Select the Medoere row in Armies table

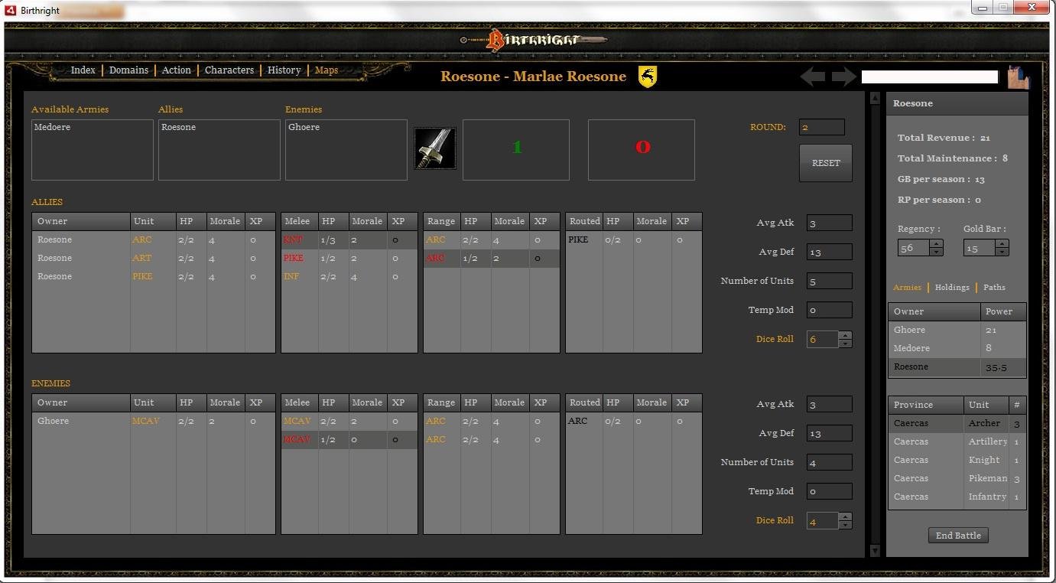point(957,348)
